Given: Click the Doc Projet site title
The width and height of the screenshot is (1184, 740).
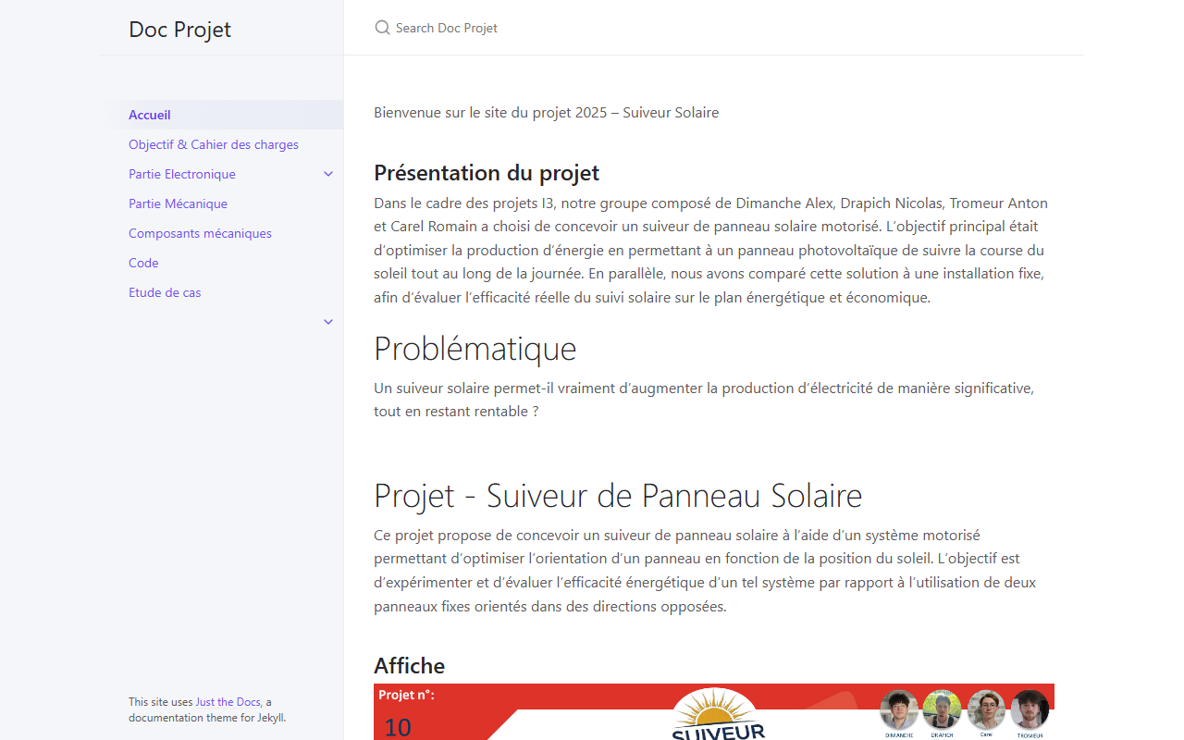Looking at the screenshot, I should 179,29.
